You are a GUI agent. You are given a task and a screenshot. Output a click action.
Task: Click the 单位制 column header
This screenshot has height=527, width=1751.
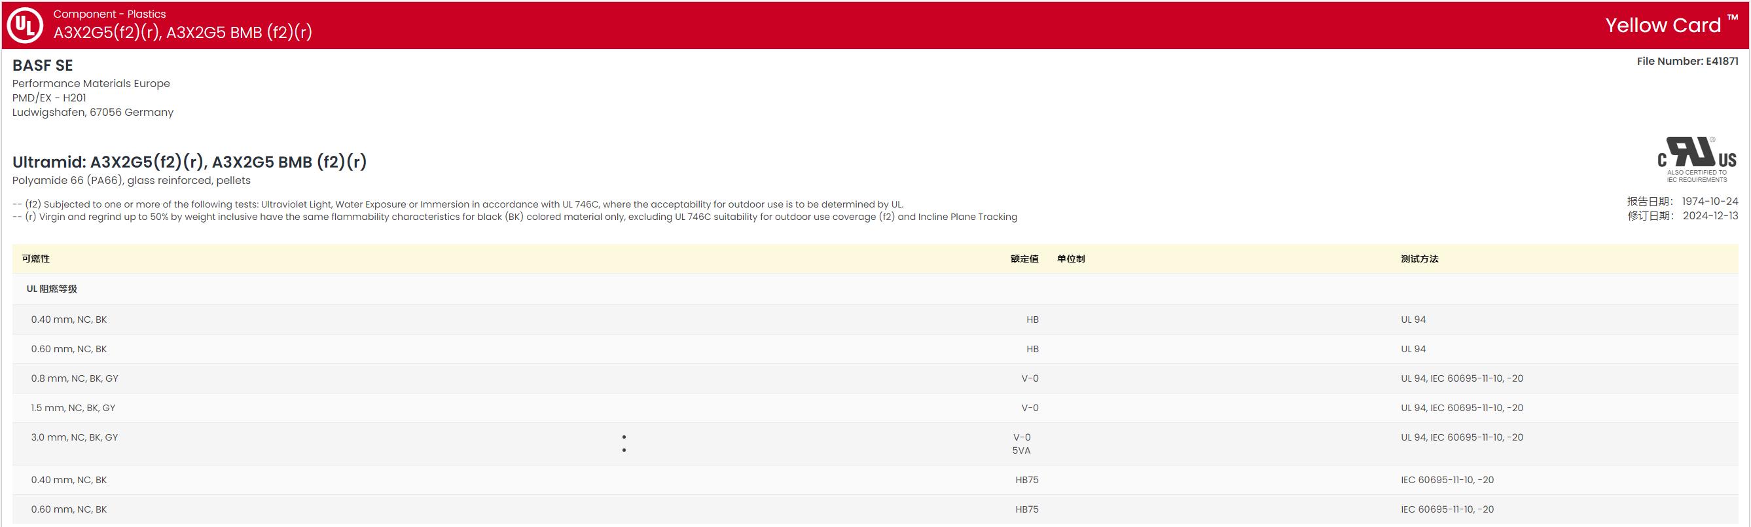[x=1071, y=259]
